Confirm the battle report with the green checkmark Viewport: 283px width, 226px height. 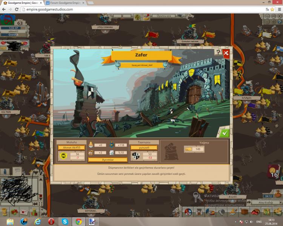coord(225,133)
